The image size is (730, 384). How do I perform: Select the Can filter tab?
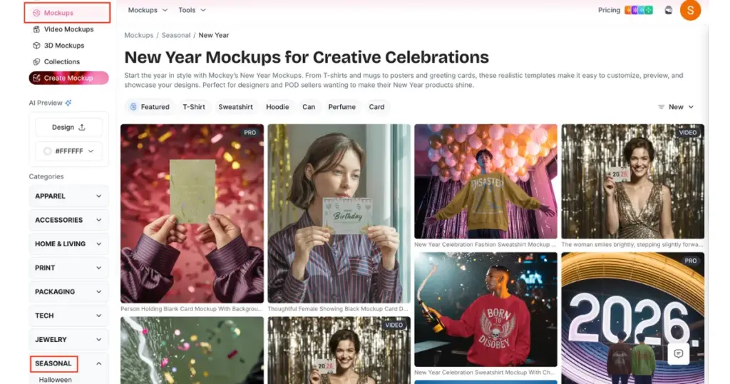click(309, 107)
